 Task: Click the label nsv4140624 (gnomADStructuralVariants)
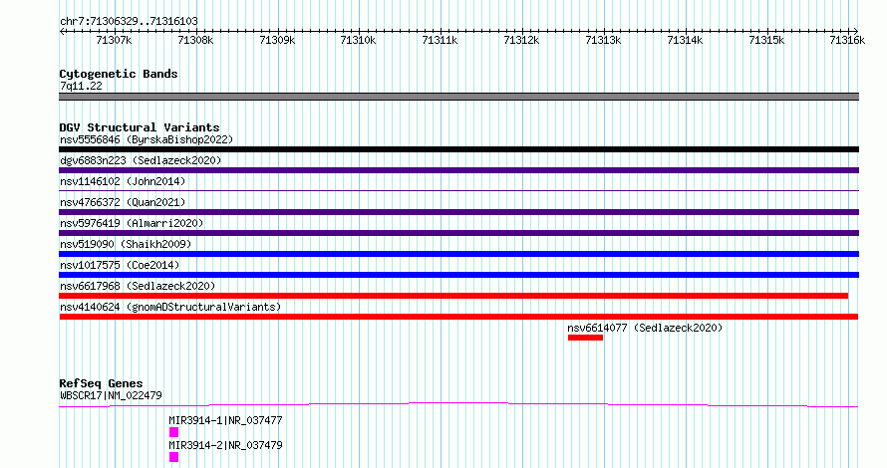pyautogui.click(x=170, y=307)
